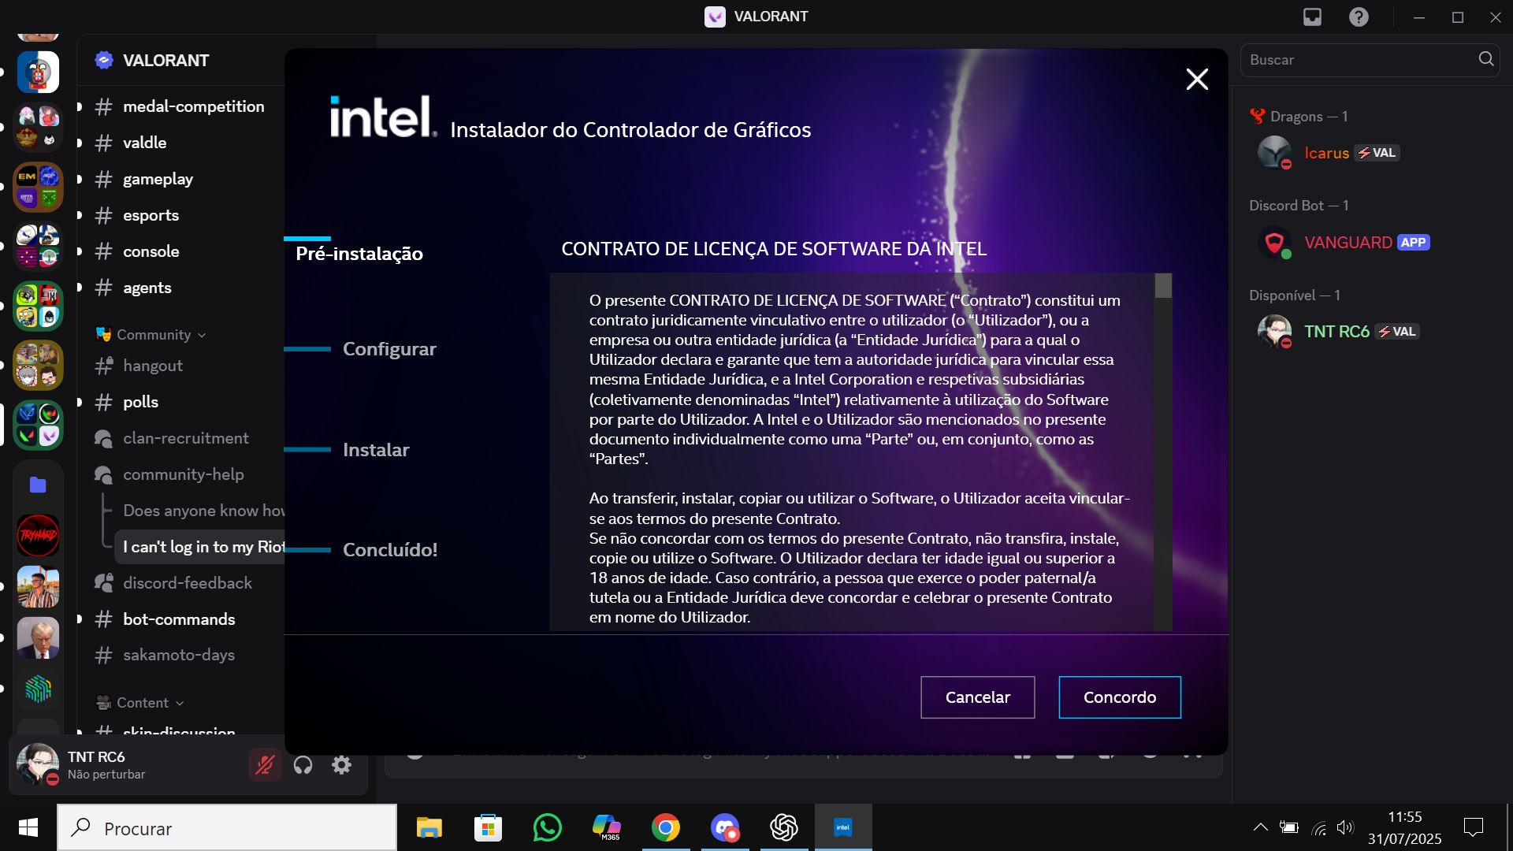This screenshot has width=1513, height=851.
Task: Select the Pré-instalação step in the installer
Action: [359, 254]
